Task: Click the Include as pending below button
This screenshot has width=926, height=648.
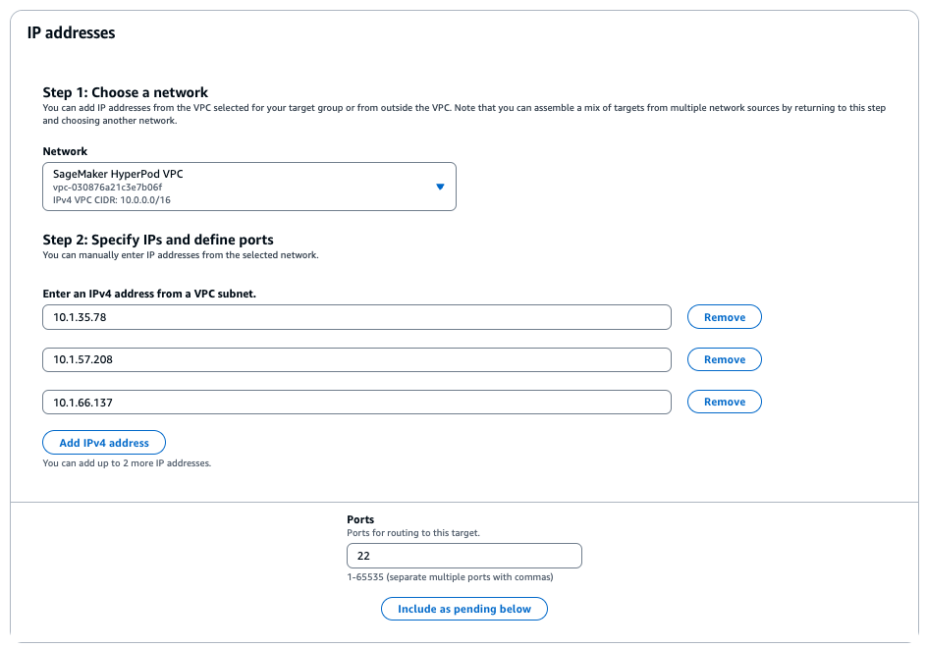Action: (463, 608)
